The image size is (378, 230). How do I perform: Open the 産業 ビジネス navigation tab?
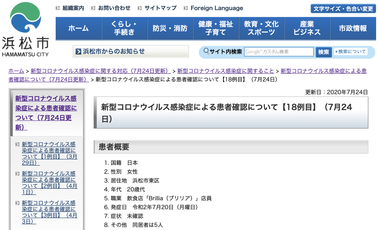(307, 29)
